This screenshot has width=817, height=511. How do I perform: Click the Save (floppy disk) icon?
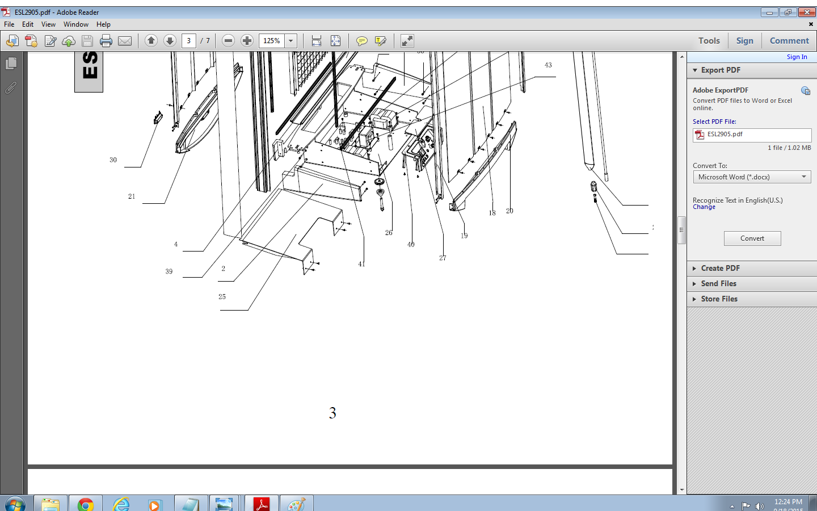point(87,41)
